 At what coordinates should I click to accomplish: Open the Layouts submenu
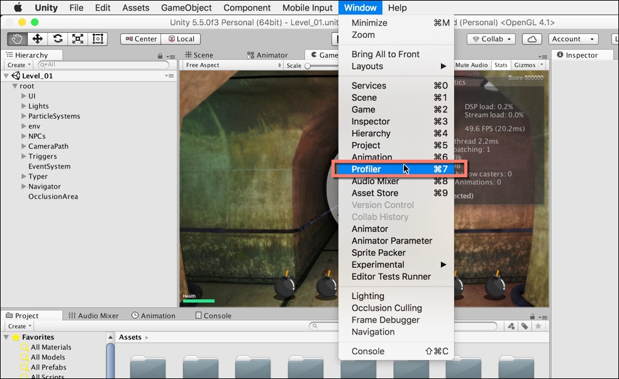pyautogui.click(x=396, y=66)
